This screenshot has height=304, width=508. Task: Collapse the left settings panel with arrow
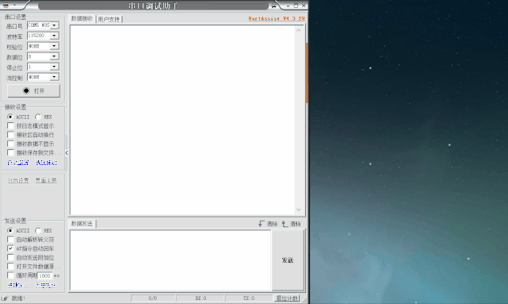point(67,152)
